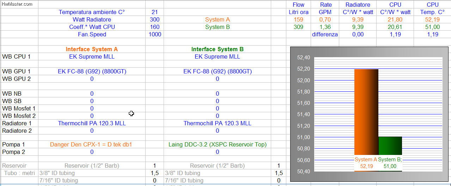
Task: Select the 'WB Mosfet 2' row label
Action: (19, 116)
